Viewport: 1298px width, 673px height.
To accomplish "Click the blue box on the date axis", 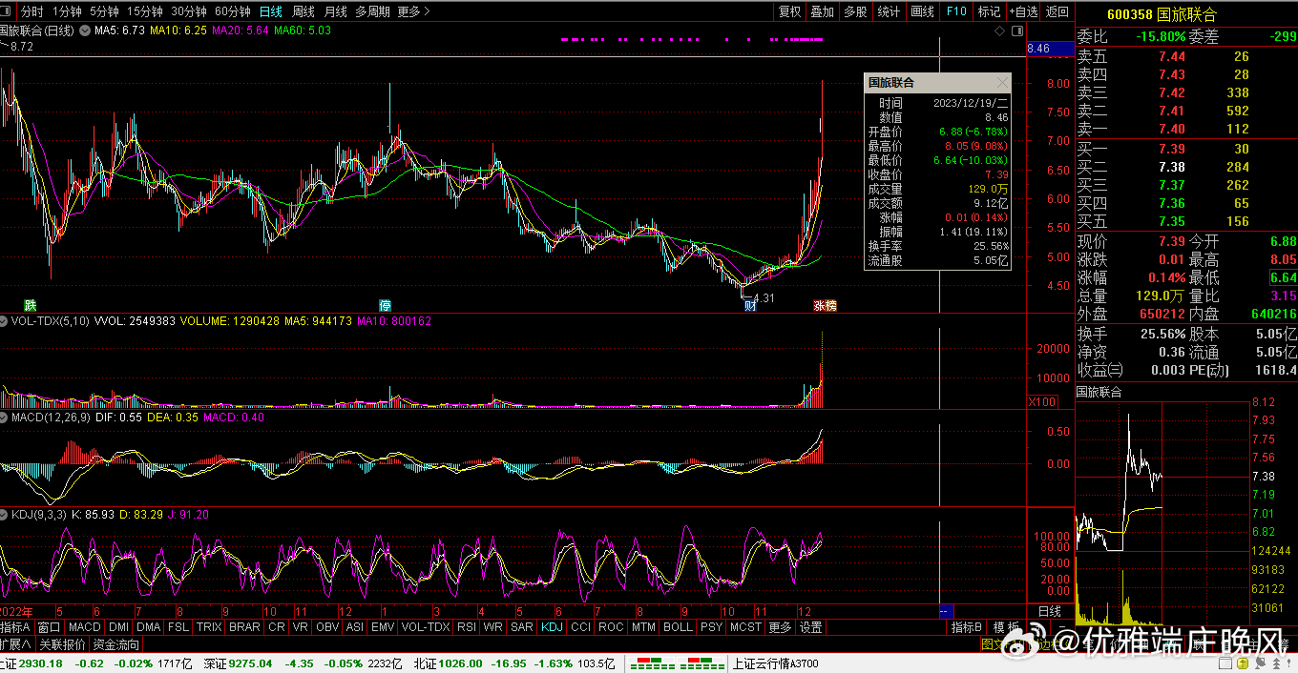I will 946,611.
